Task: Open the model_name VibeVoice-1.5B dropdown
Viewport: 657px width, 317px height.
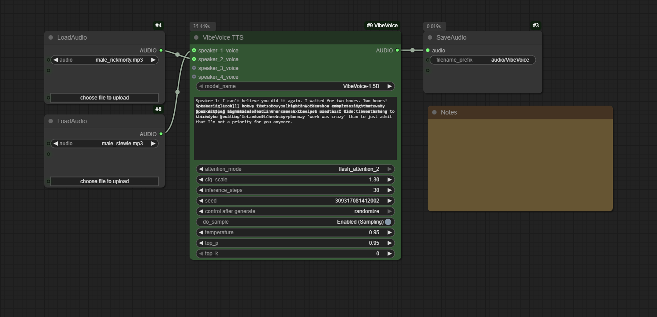Action: [x=295, y=86]
